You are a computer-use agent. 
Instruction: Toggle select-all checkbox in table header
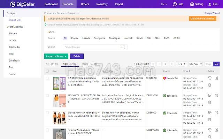tap(47, 71)
